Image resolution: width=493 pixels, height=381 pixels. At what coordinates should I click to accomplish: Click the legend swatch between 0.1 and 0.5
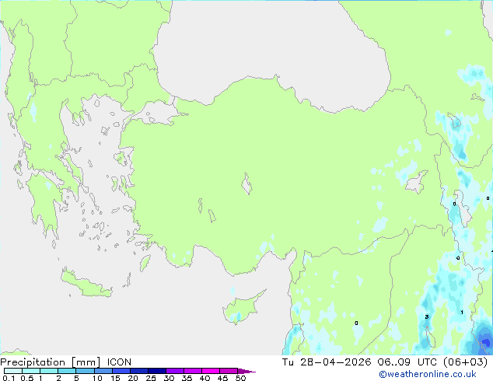click(13, 371)
